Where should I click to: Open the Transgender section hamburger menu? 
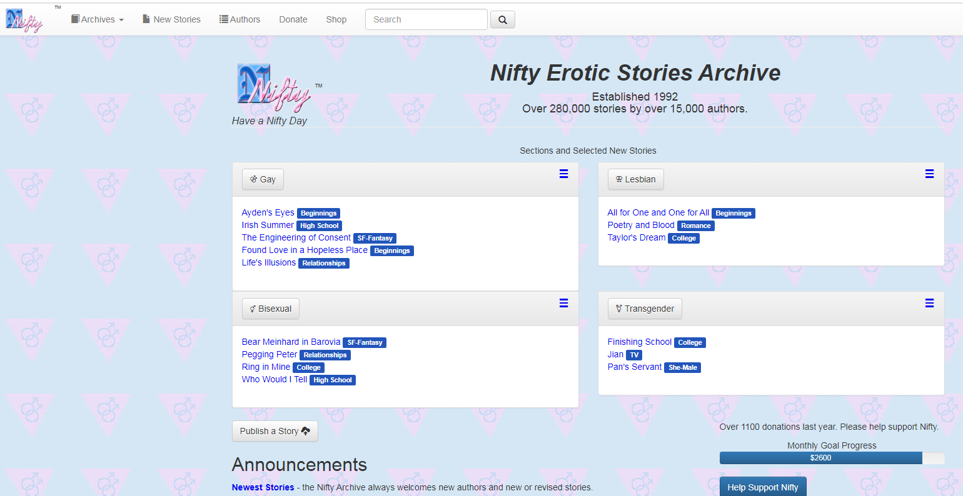pyautogui.click(x=929, y=304)
